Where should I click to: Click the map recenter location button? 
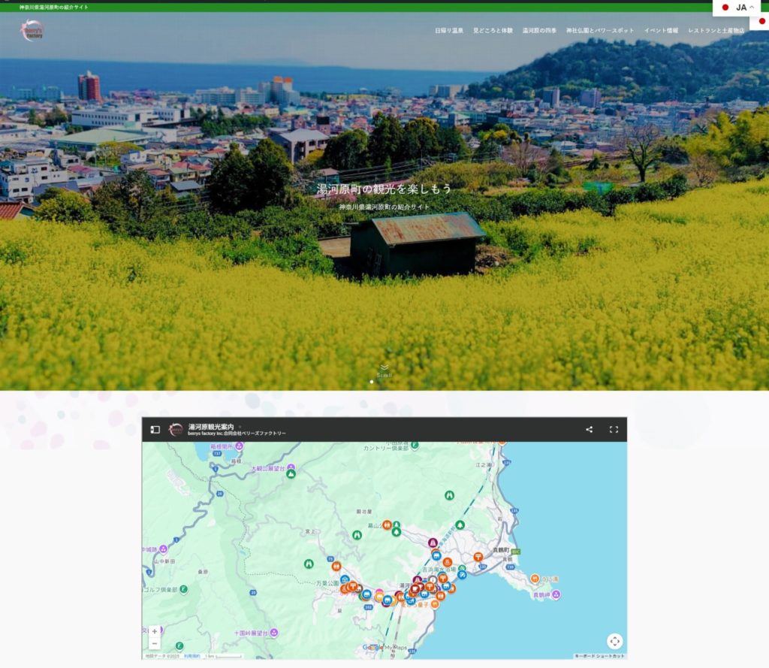coord(614,641)
